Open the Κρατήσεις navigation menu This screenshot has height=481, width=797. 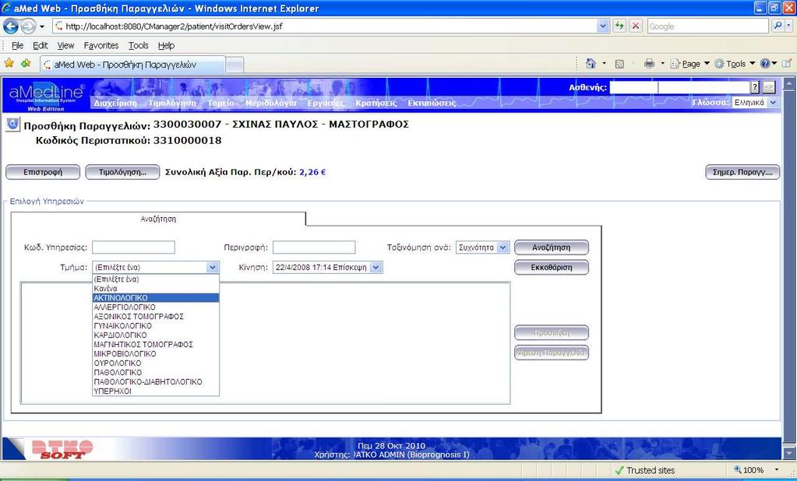coord(376,103)
